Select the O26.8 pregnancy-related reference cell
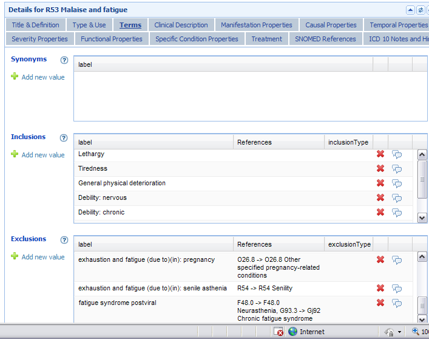This screenshot has height=339, width=429. tap(279, 267)
